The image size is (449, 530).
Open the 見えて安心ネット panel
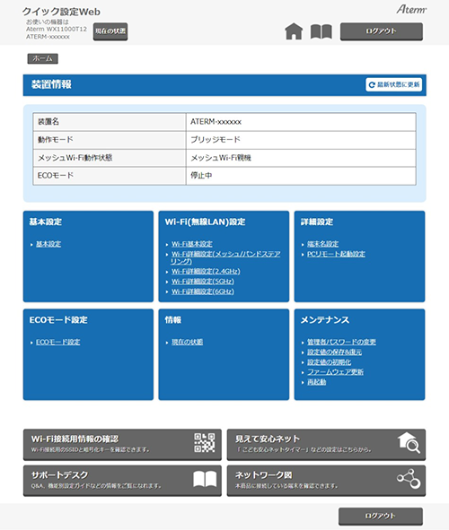[326, 445]
